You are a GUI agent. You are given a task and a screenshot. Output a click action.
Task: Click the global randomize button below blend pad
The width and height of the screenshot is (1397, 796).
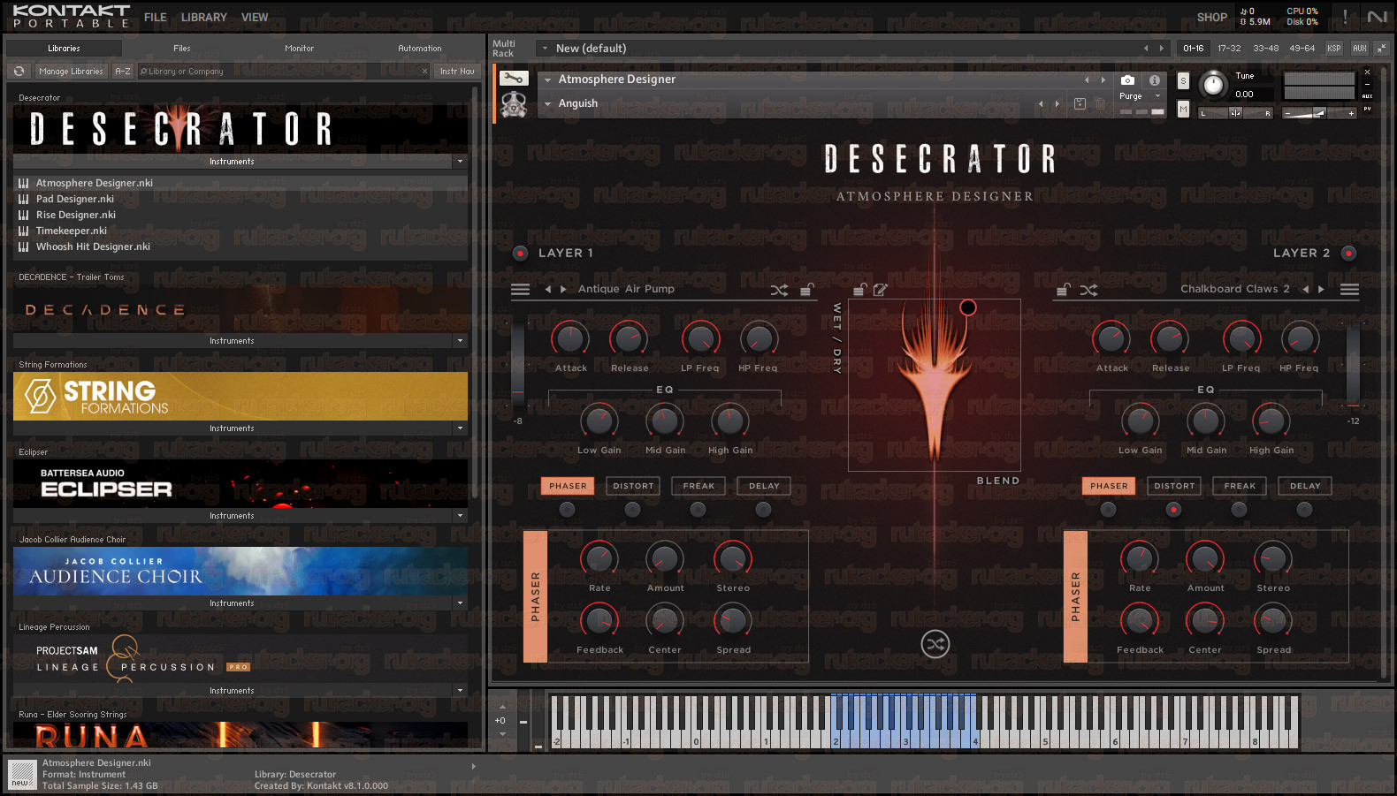coord(935,644)
